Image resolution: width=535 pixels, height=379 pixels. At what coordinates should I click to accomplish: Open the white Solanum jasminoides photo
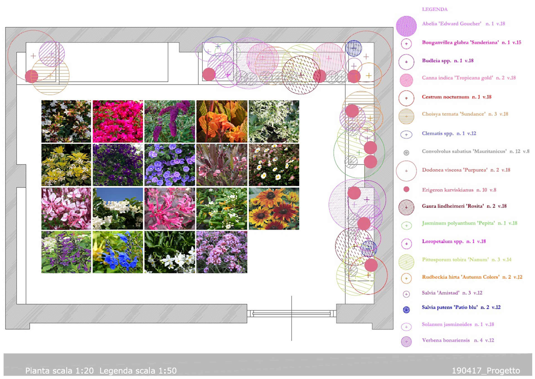point(170,252)
